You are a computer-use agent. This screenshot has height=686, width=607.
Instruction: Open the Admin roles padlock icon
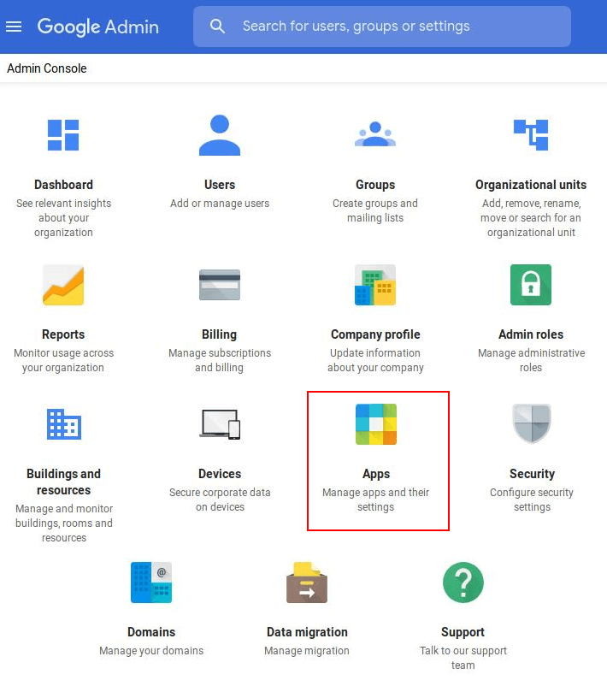tap(531, 285)
